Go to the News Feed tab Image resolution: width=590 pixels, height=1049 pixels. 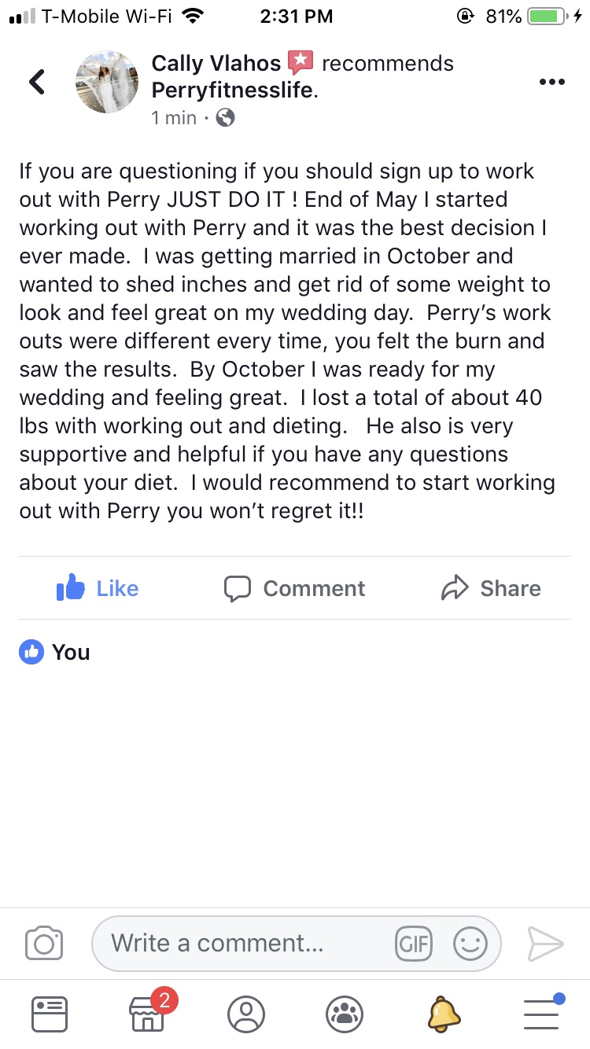[x=50, y=1014]
